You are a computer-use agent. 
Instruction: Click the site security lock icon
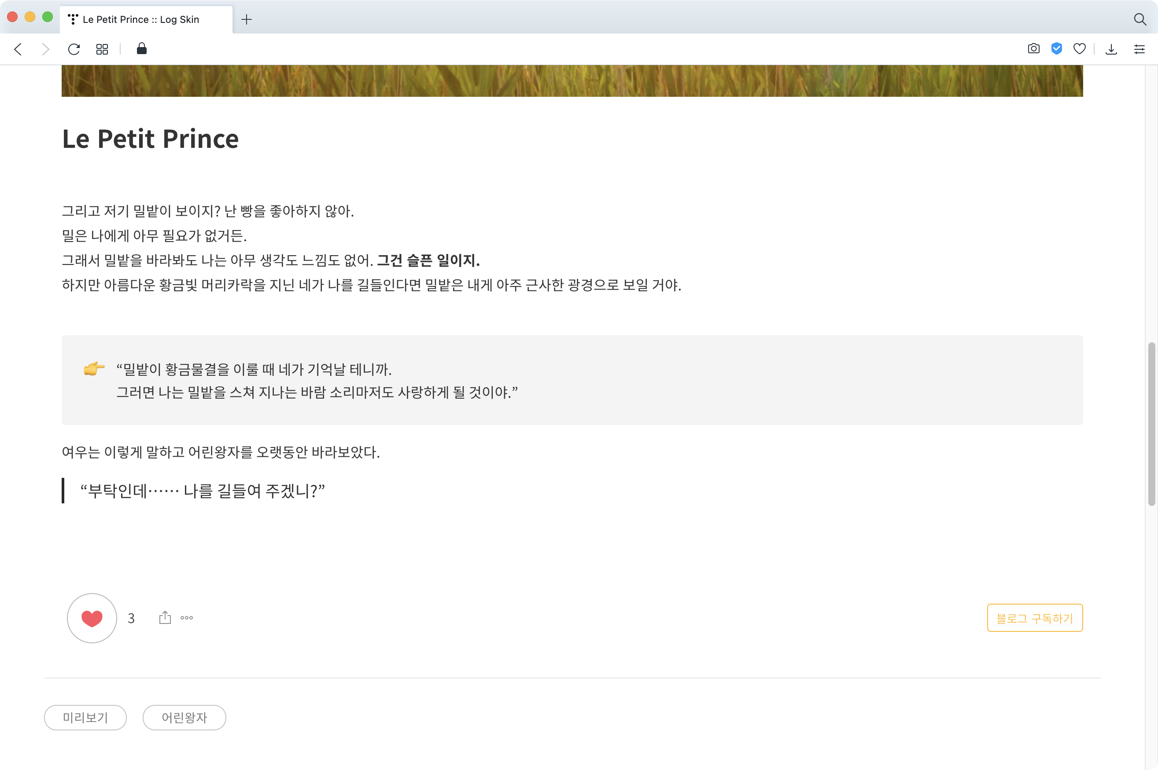pos(141,48)
